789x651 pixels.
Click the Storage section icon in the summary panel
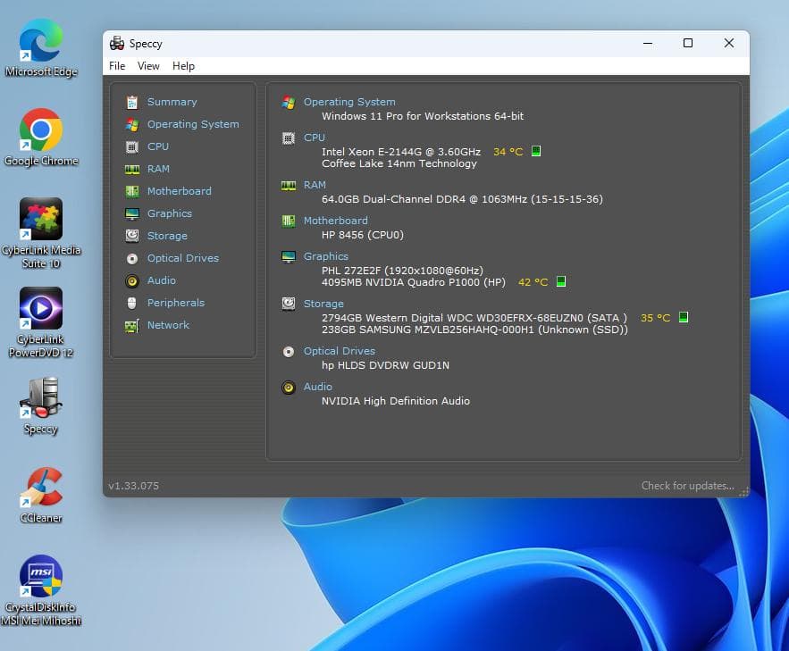(288, 305)
